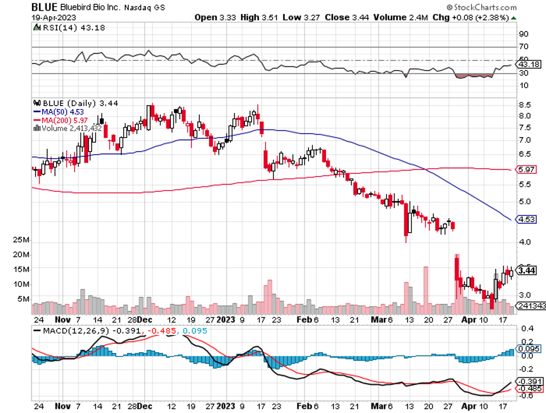The width and height of the screenshot is (546, 413).
Task: Click the 5.97 MA(200) price tag
Action: point(527,170)
